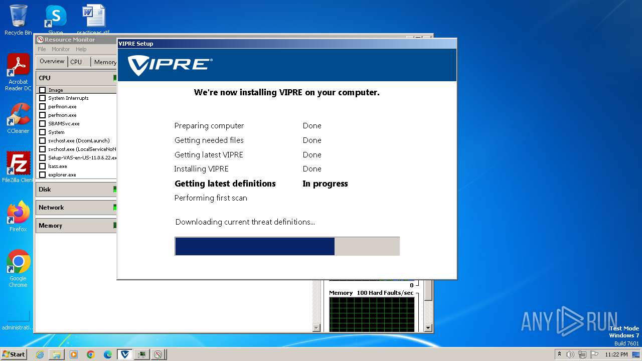Expand the Memory section in Resource Monitor
This screenshot has width=642, height=361.
pyautogui.click(x=76, y=225)
